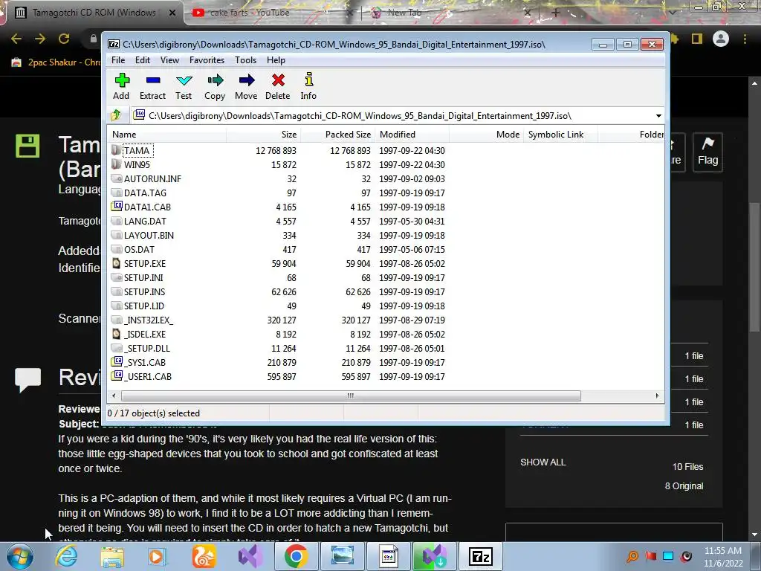The width and height of the screenshot is (761, 571).
Task: Open the Help menu
Action: pos(276,60)
